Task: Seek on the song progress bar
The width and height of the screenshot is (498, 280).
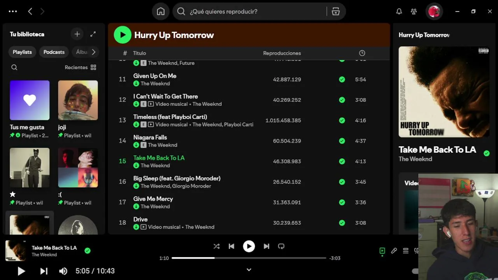Action: (249, 258)
